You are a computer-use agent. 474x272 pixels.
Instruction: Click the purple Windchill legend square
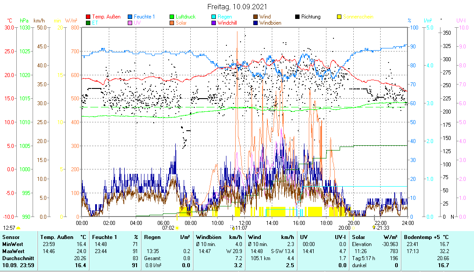[x=214, y=22]
